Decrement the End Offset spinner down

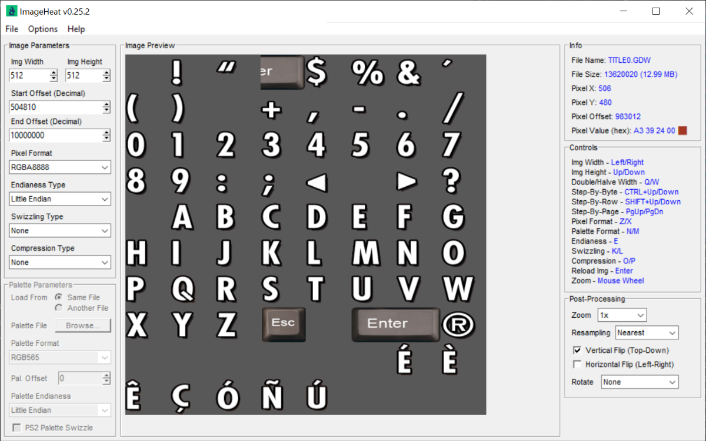[x=106, y=138]
